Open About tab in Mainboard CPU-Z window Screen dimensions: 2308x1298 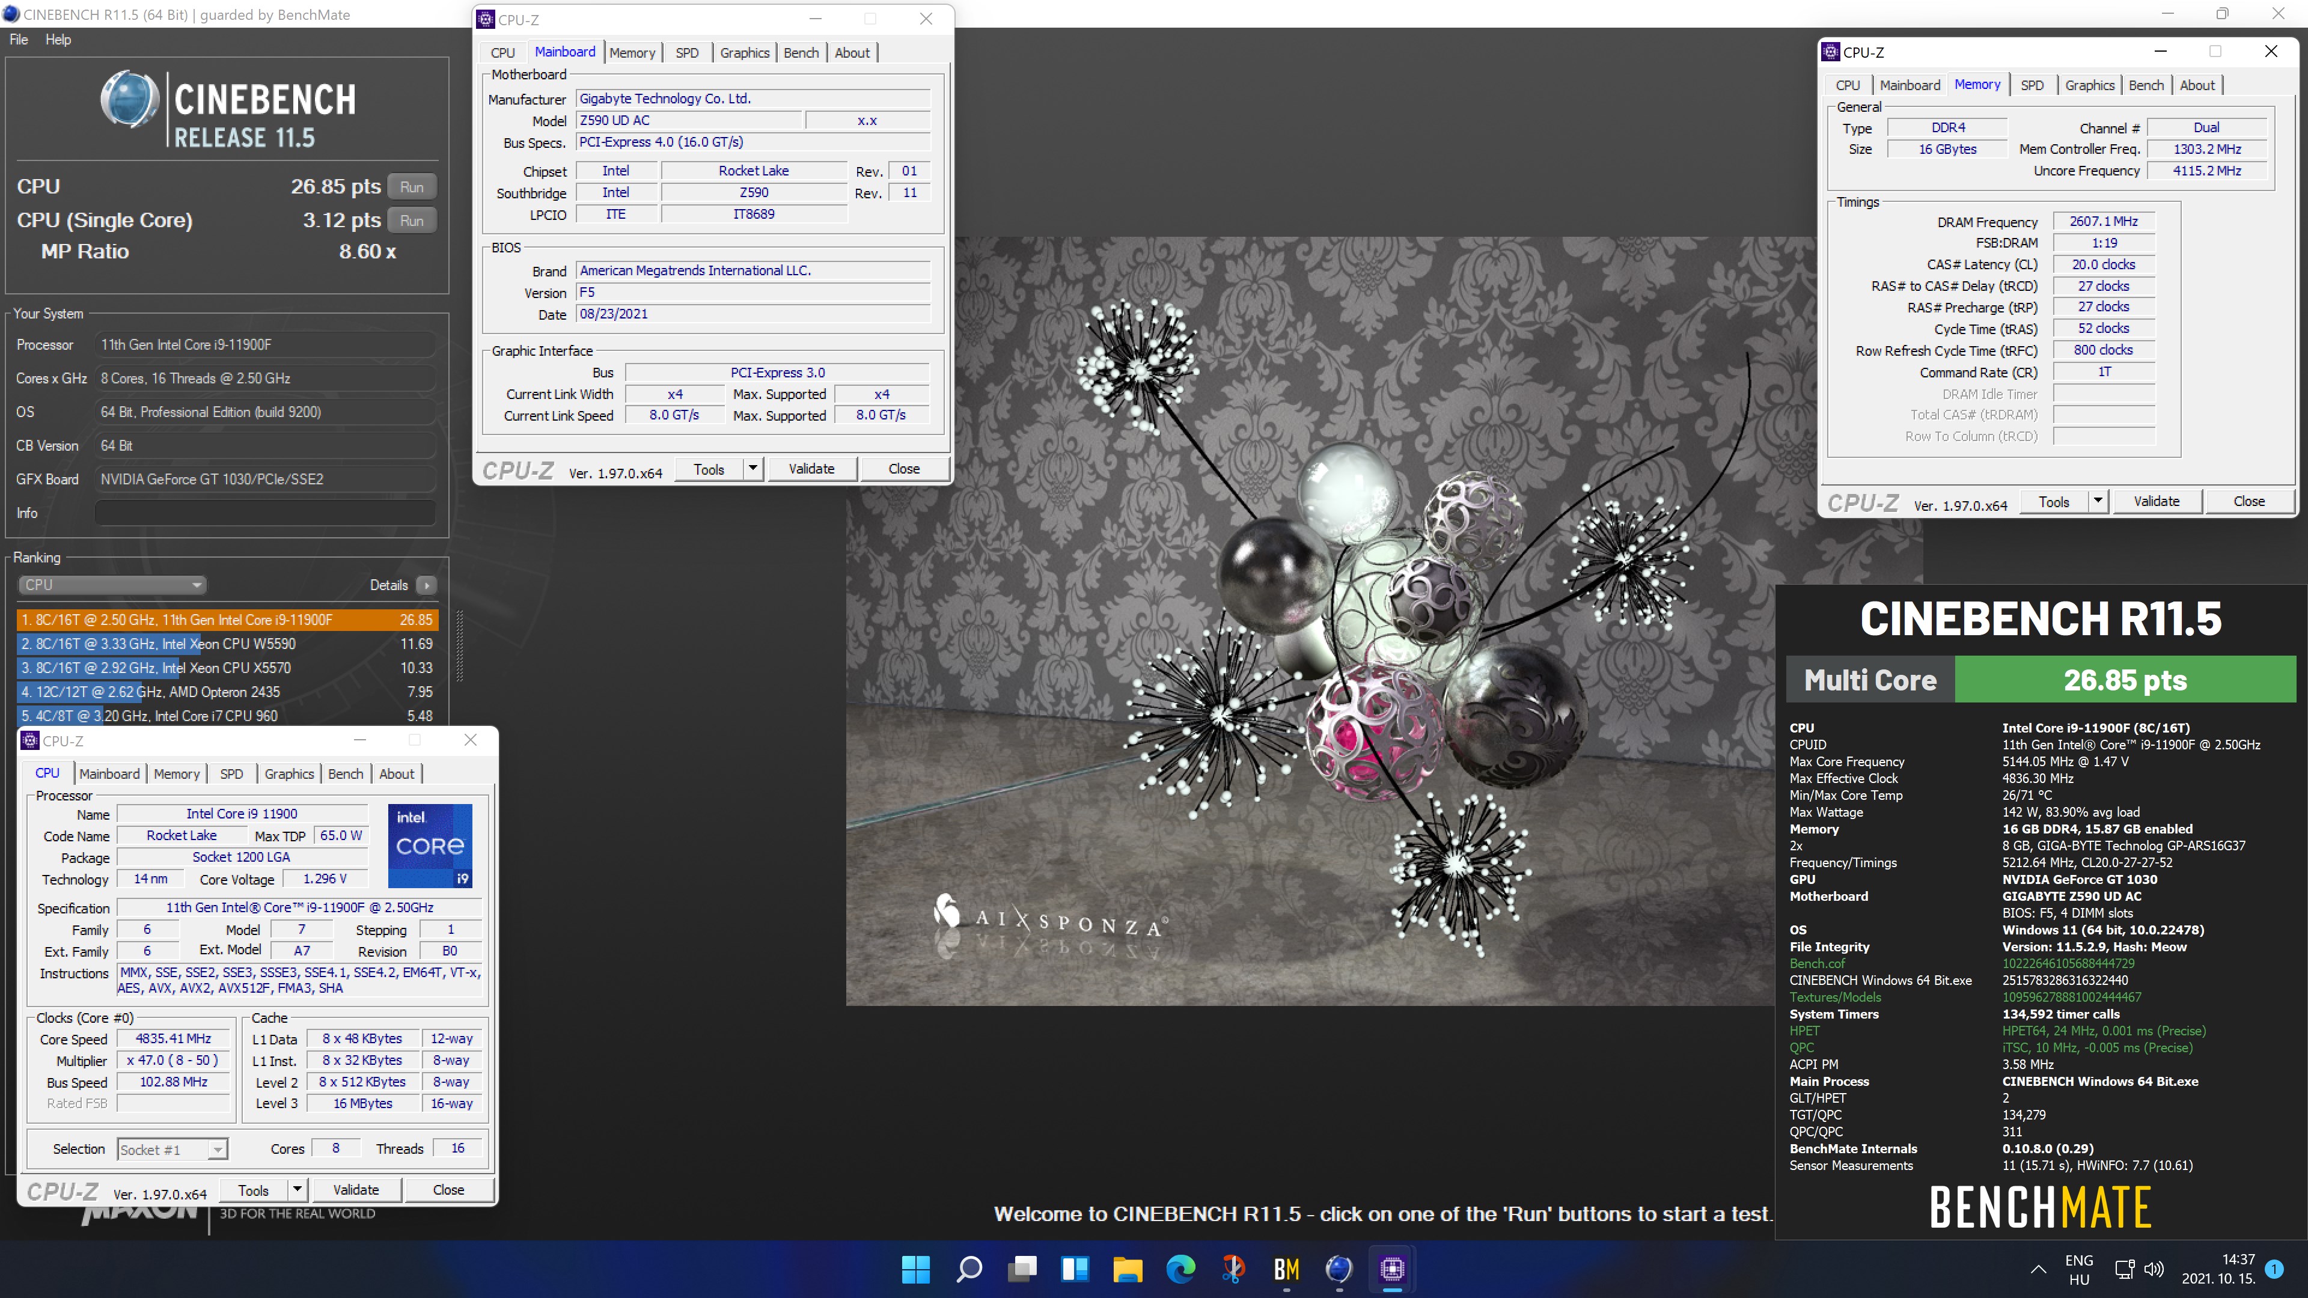pyautogui.click(x=852, y=53)
